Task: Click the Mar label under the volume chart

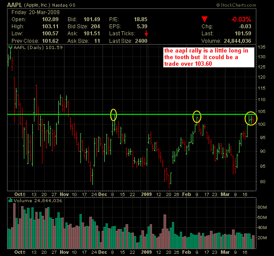Action: tap(225, 252)
